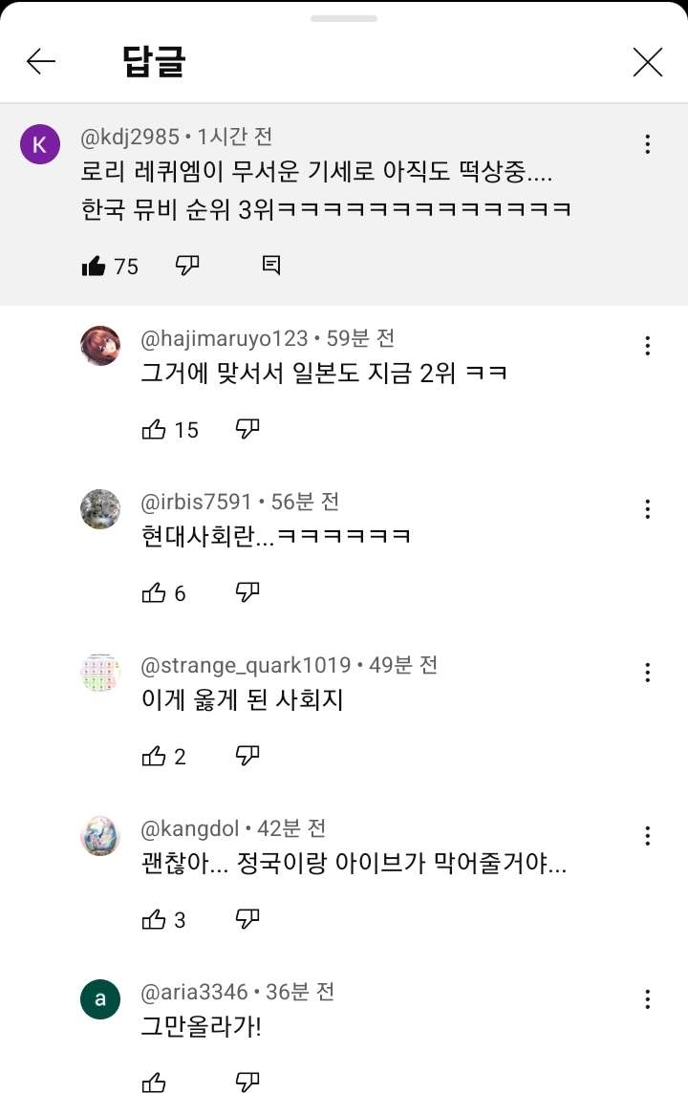Dislike the reply from @irbis7591
688x1115 pixels.
247,593
